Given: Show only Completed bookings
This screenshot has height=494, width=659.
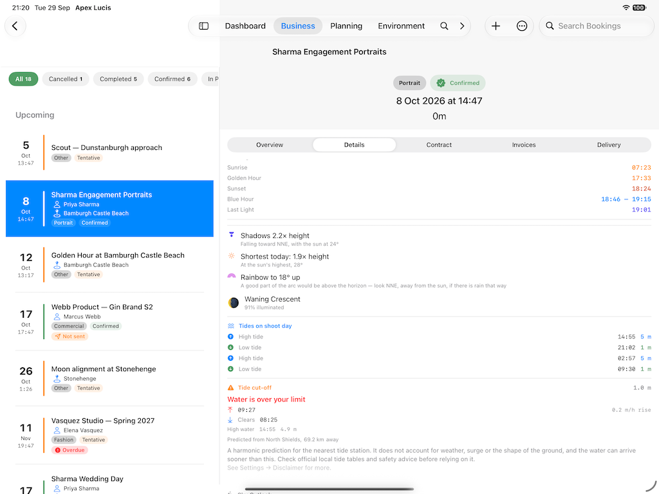Looking at the screenshot, I should pos(118,79).
